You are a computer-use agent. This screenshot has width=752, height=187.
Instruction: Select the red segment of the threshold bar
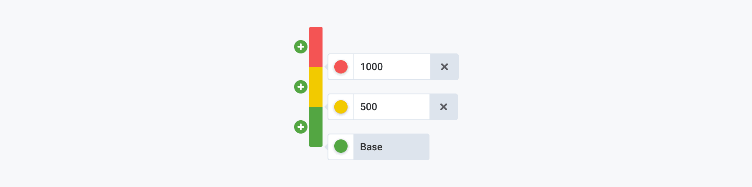[x=316, y=47]
